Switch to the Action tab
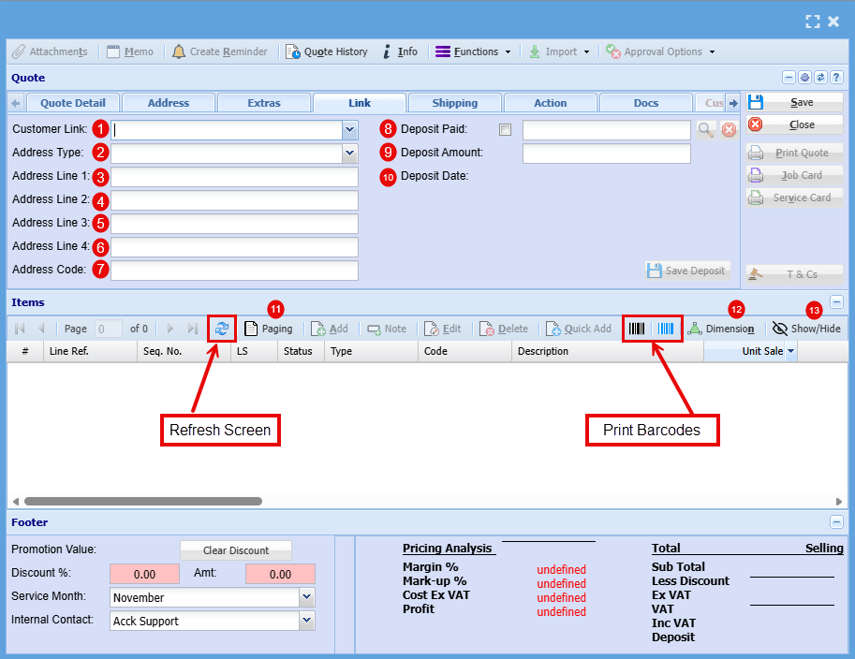Viewport: 855px width, 659px height. pos(551,103)
